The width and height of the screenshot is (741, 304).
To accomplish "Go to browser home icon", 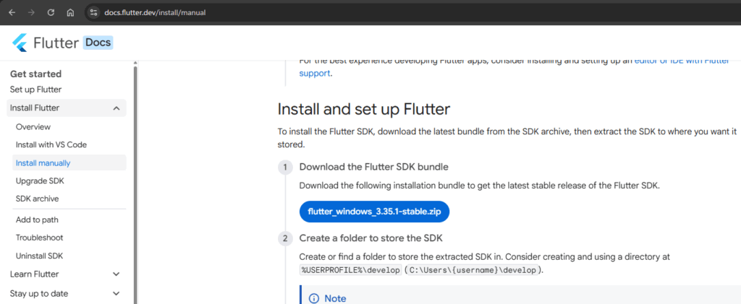I will pos(70,13).
